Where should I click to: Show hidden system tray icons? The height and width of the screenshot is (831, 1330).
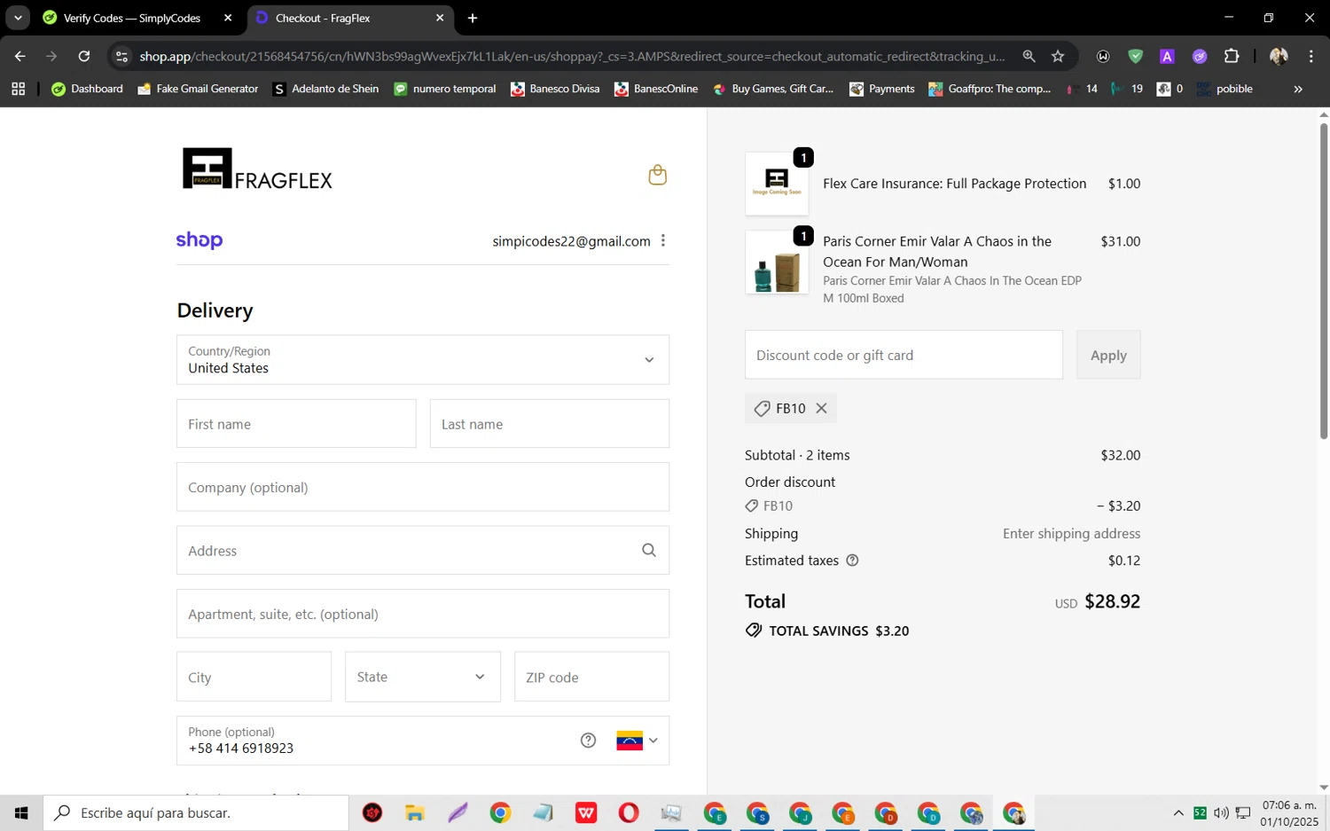[1178, 812]
